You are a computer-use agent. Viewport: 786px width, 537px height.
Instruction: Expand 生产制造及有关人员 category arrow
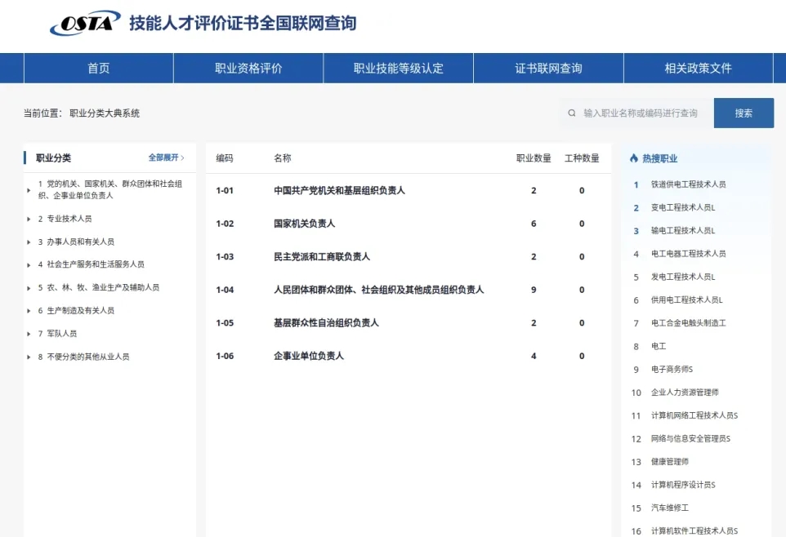(x=29, y=311)
